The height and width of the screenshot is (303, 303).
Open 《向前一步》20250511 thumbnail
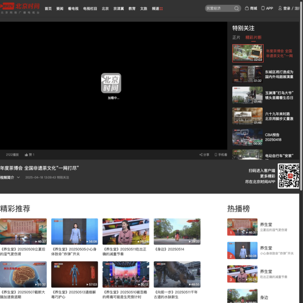click(177, 275)
